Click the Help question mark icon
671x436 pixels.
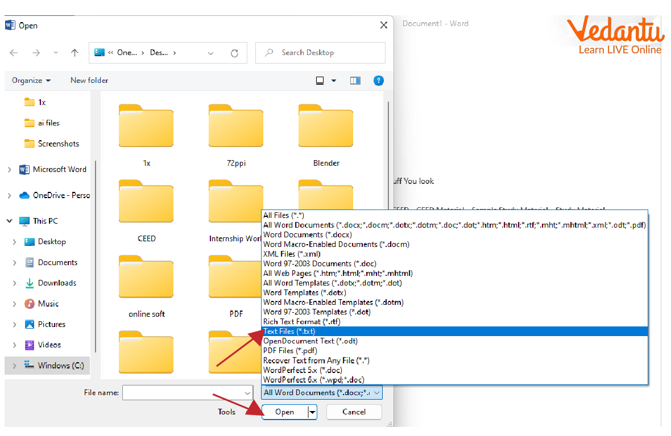click(x=378, y=81)
